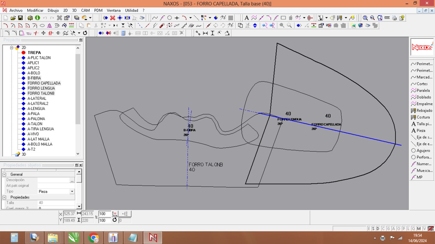Toggle the D indicator in status bar
Viewport: 435px width, 244px height.
378,229
